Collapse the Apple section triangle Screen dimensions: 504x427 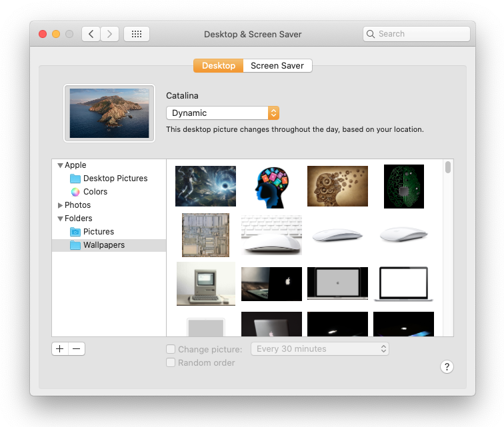pyautogui.click(x=60, y=165)
